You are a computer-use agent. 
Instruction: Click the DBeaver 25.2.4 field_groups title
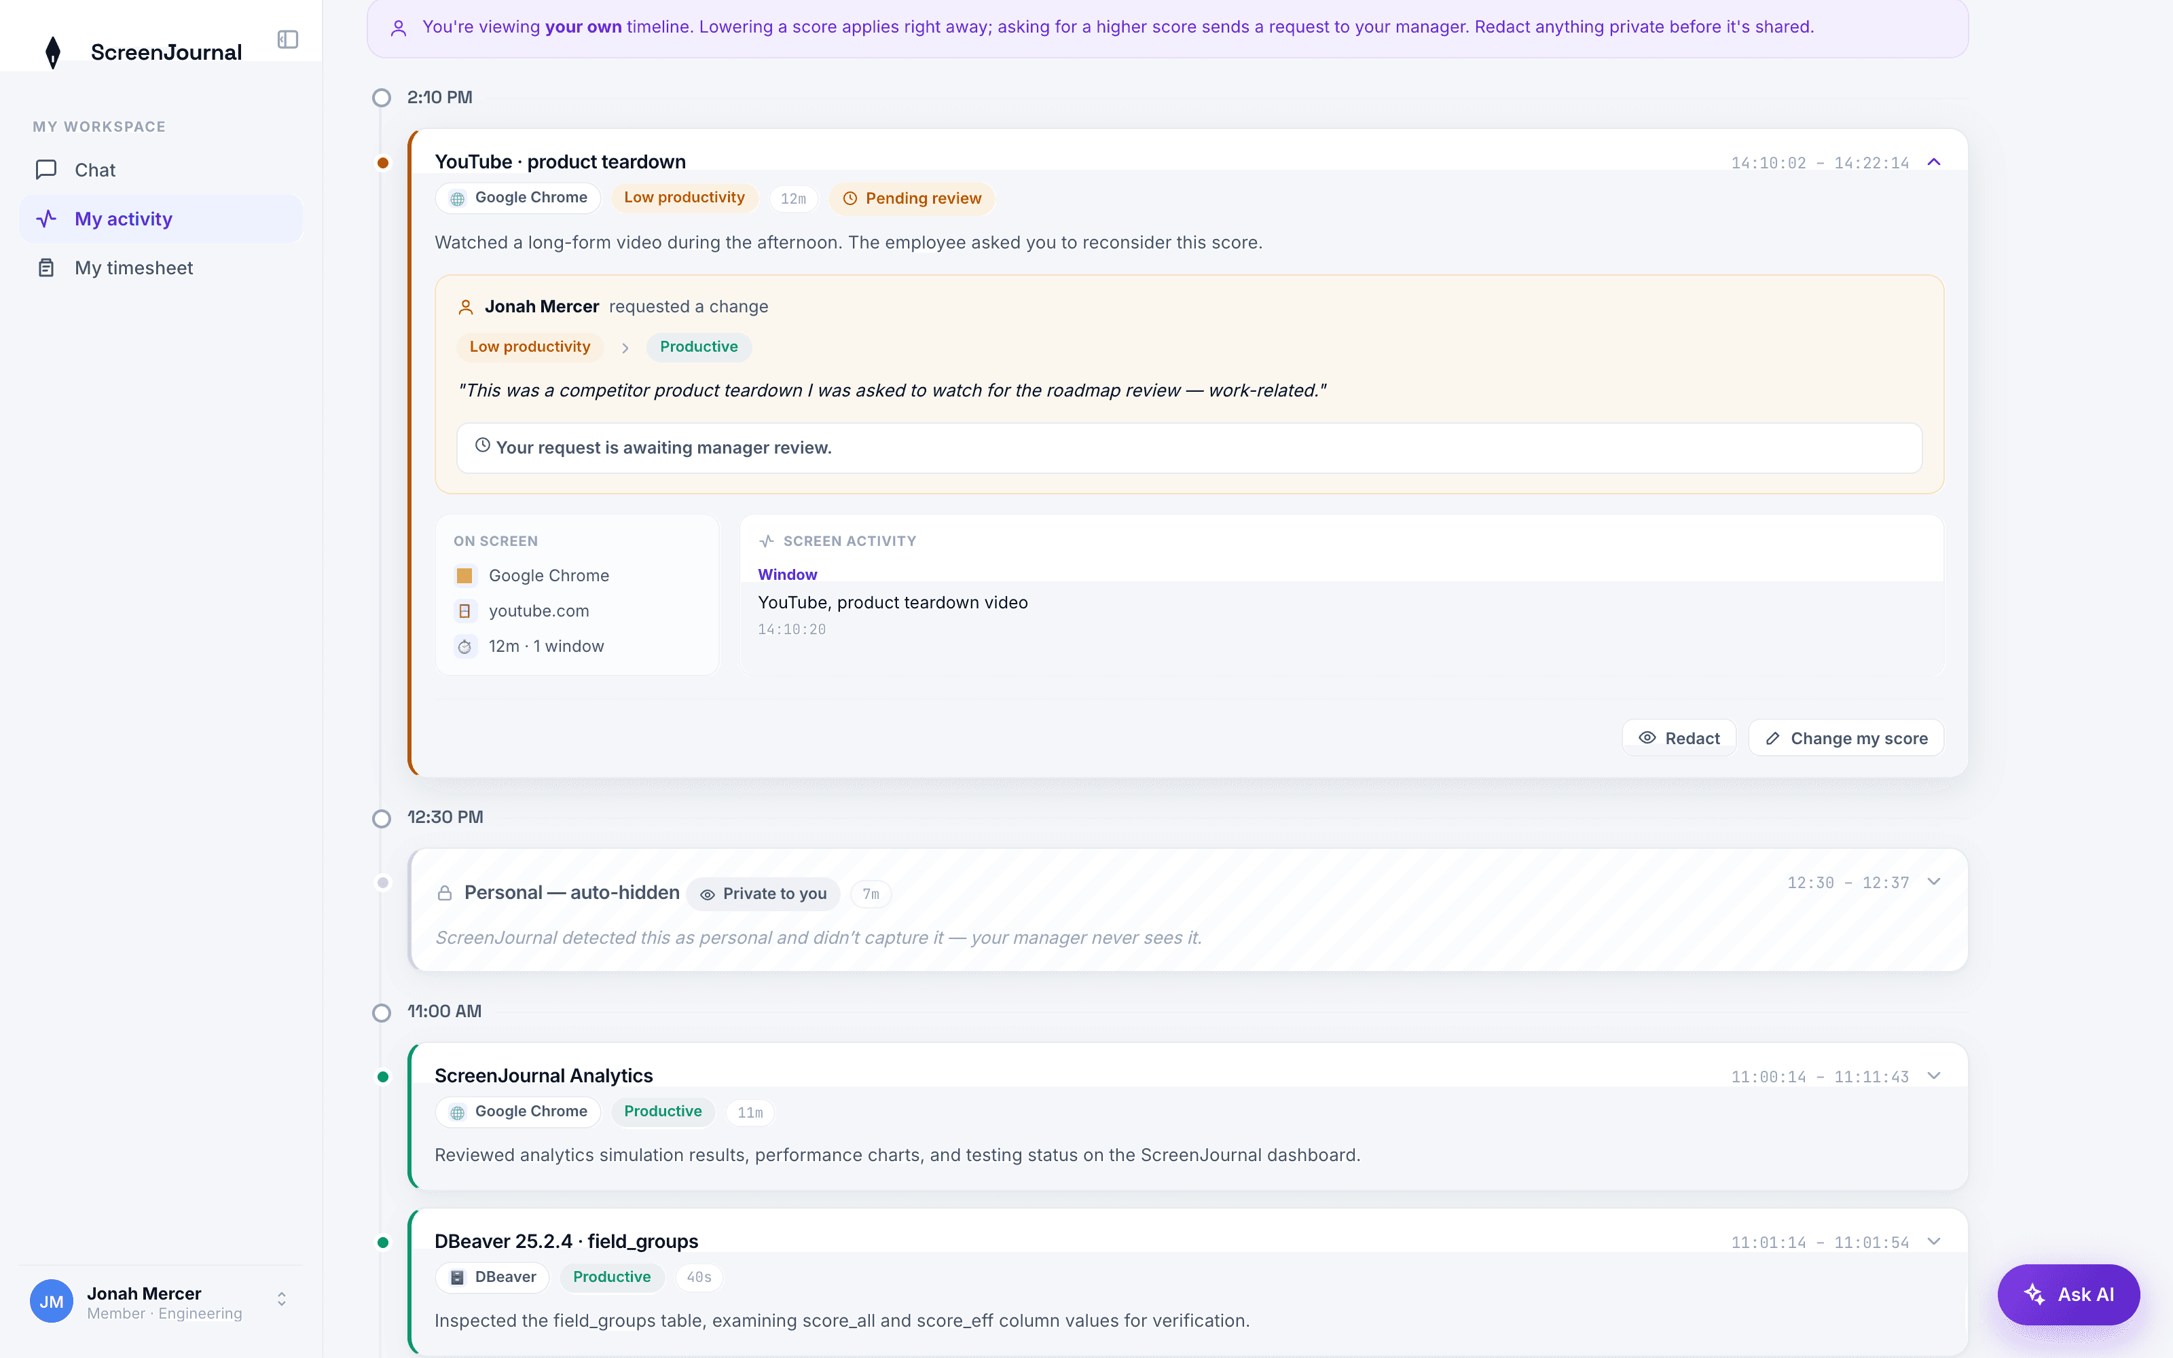click(x=566, y=1241)
